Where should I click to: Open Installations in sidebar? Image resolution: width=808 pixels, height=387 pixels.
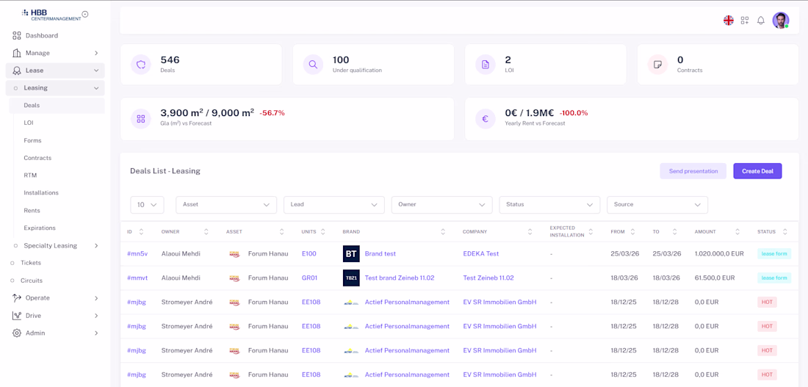[x=41, y=192]
